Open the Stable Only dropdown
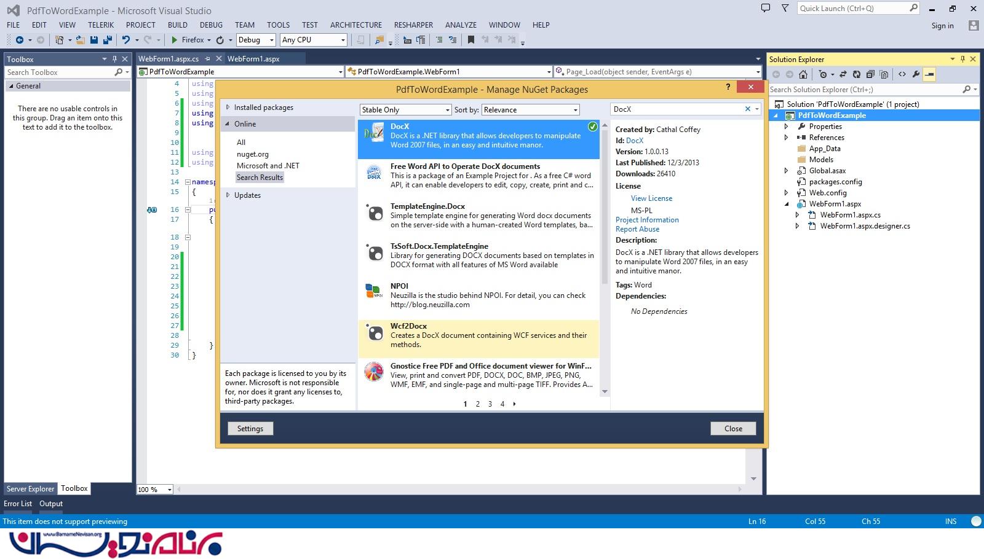The width and height of the screenshot is (984, 559). [405, 110]
